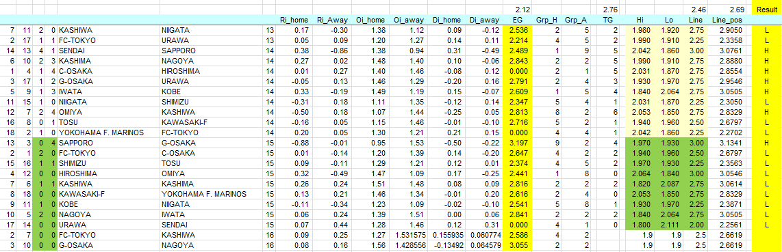
Task: Select the EG value 3.055
Action: (517, 246)
